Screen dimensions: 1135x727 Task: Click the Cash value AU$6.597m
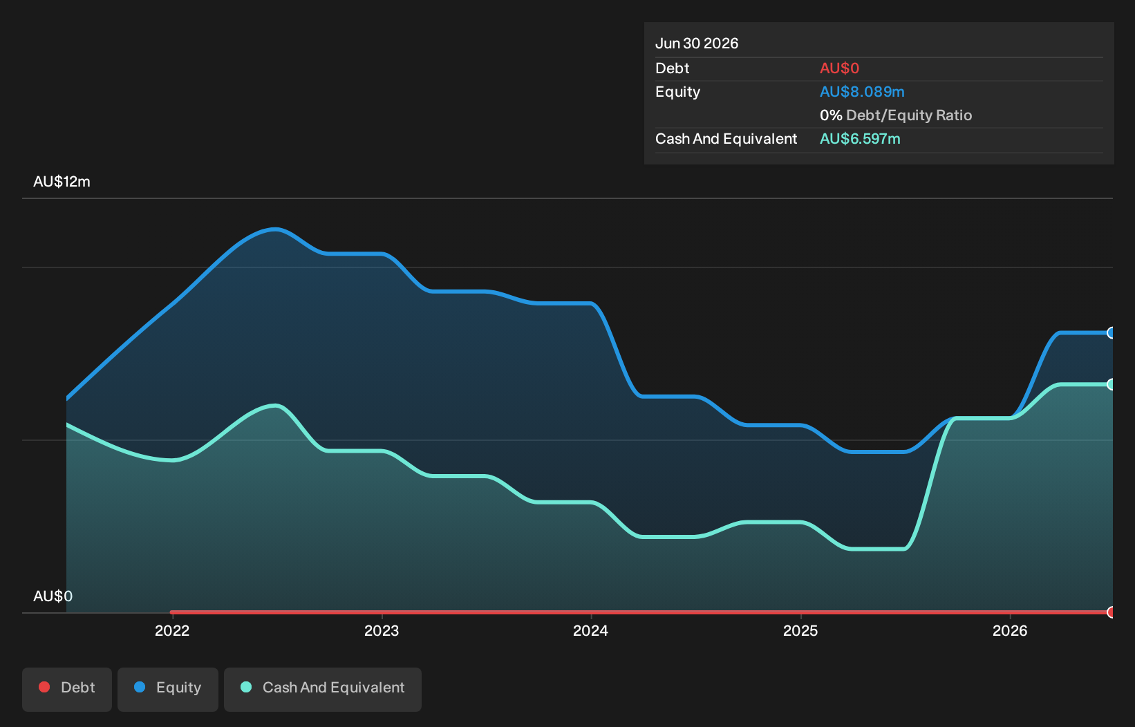click(860, 139)
